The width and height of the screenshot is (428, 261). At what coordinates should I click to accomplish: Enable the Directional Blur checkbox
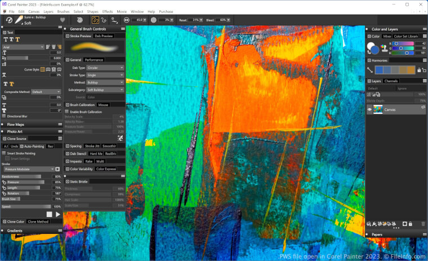(x=5, y=116)
